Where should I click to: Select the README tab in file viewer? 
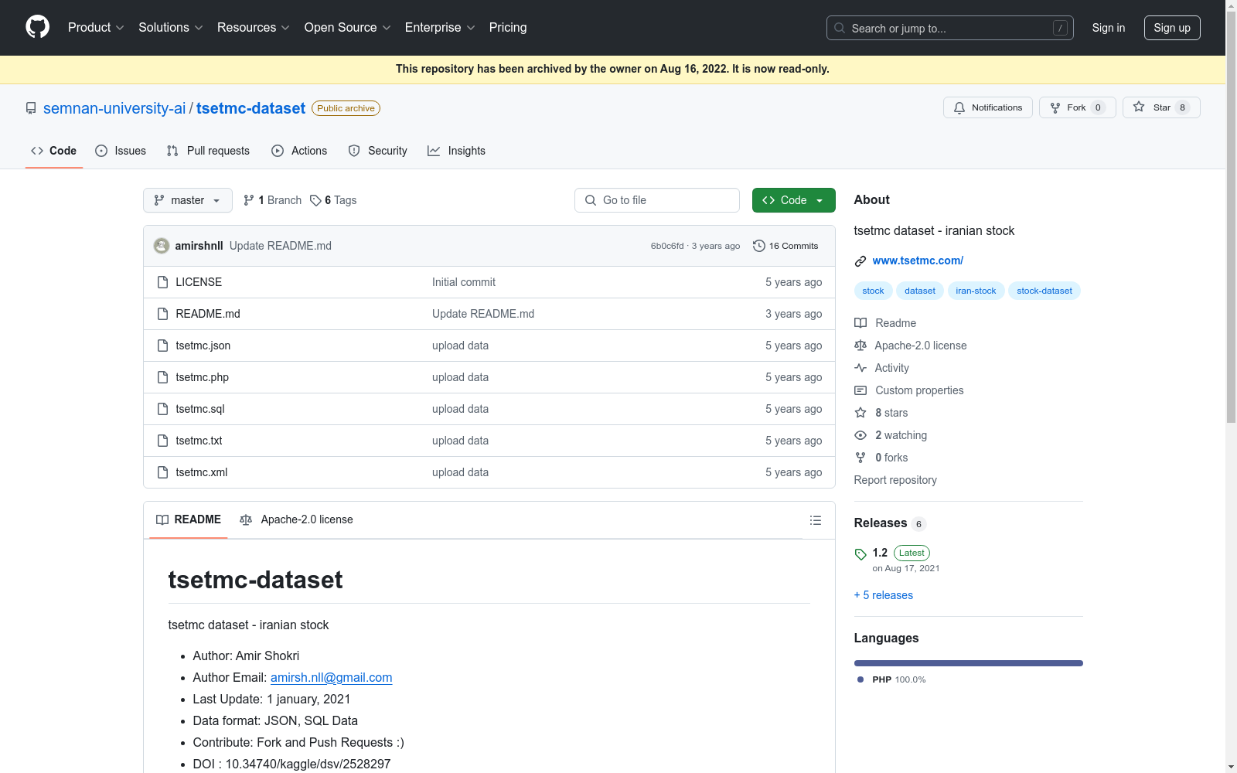coord(189,519)
